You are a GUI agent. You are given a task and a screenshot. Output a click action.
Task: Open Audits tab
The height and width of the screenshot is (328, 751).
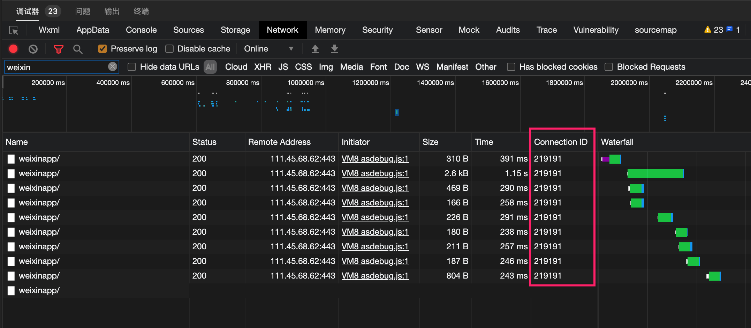coord(508,30)
